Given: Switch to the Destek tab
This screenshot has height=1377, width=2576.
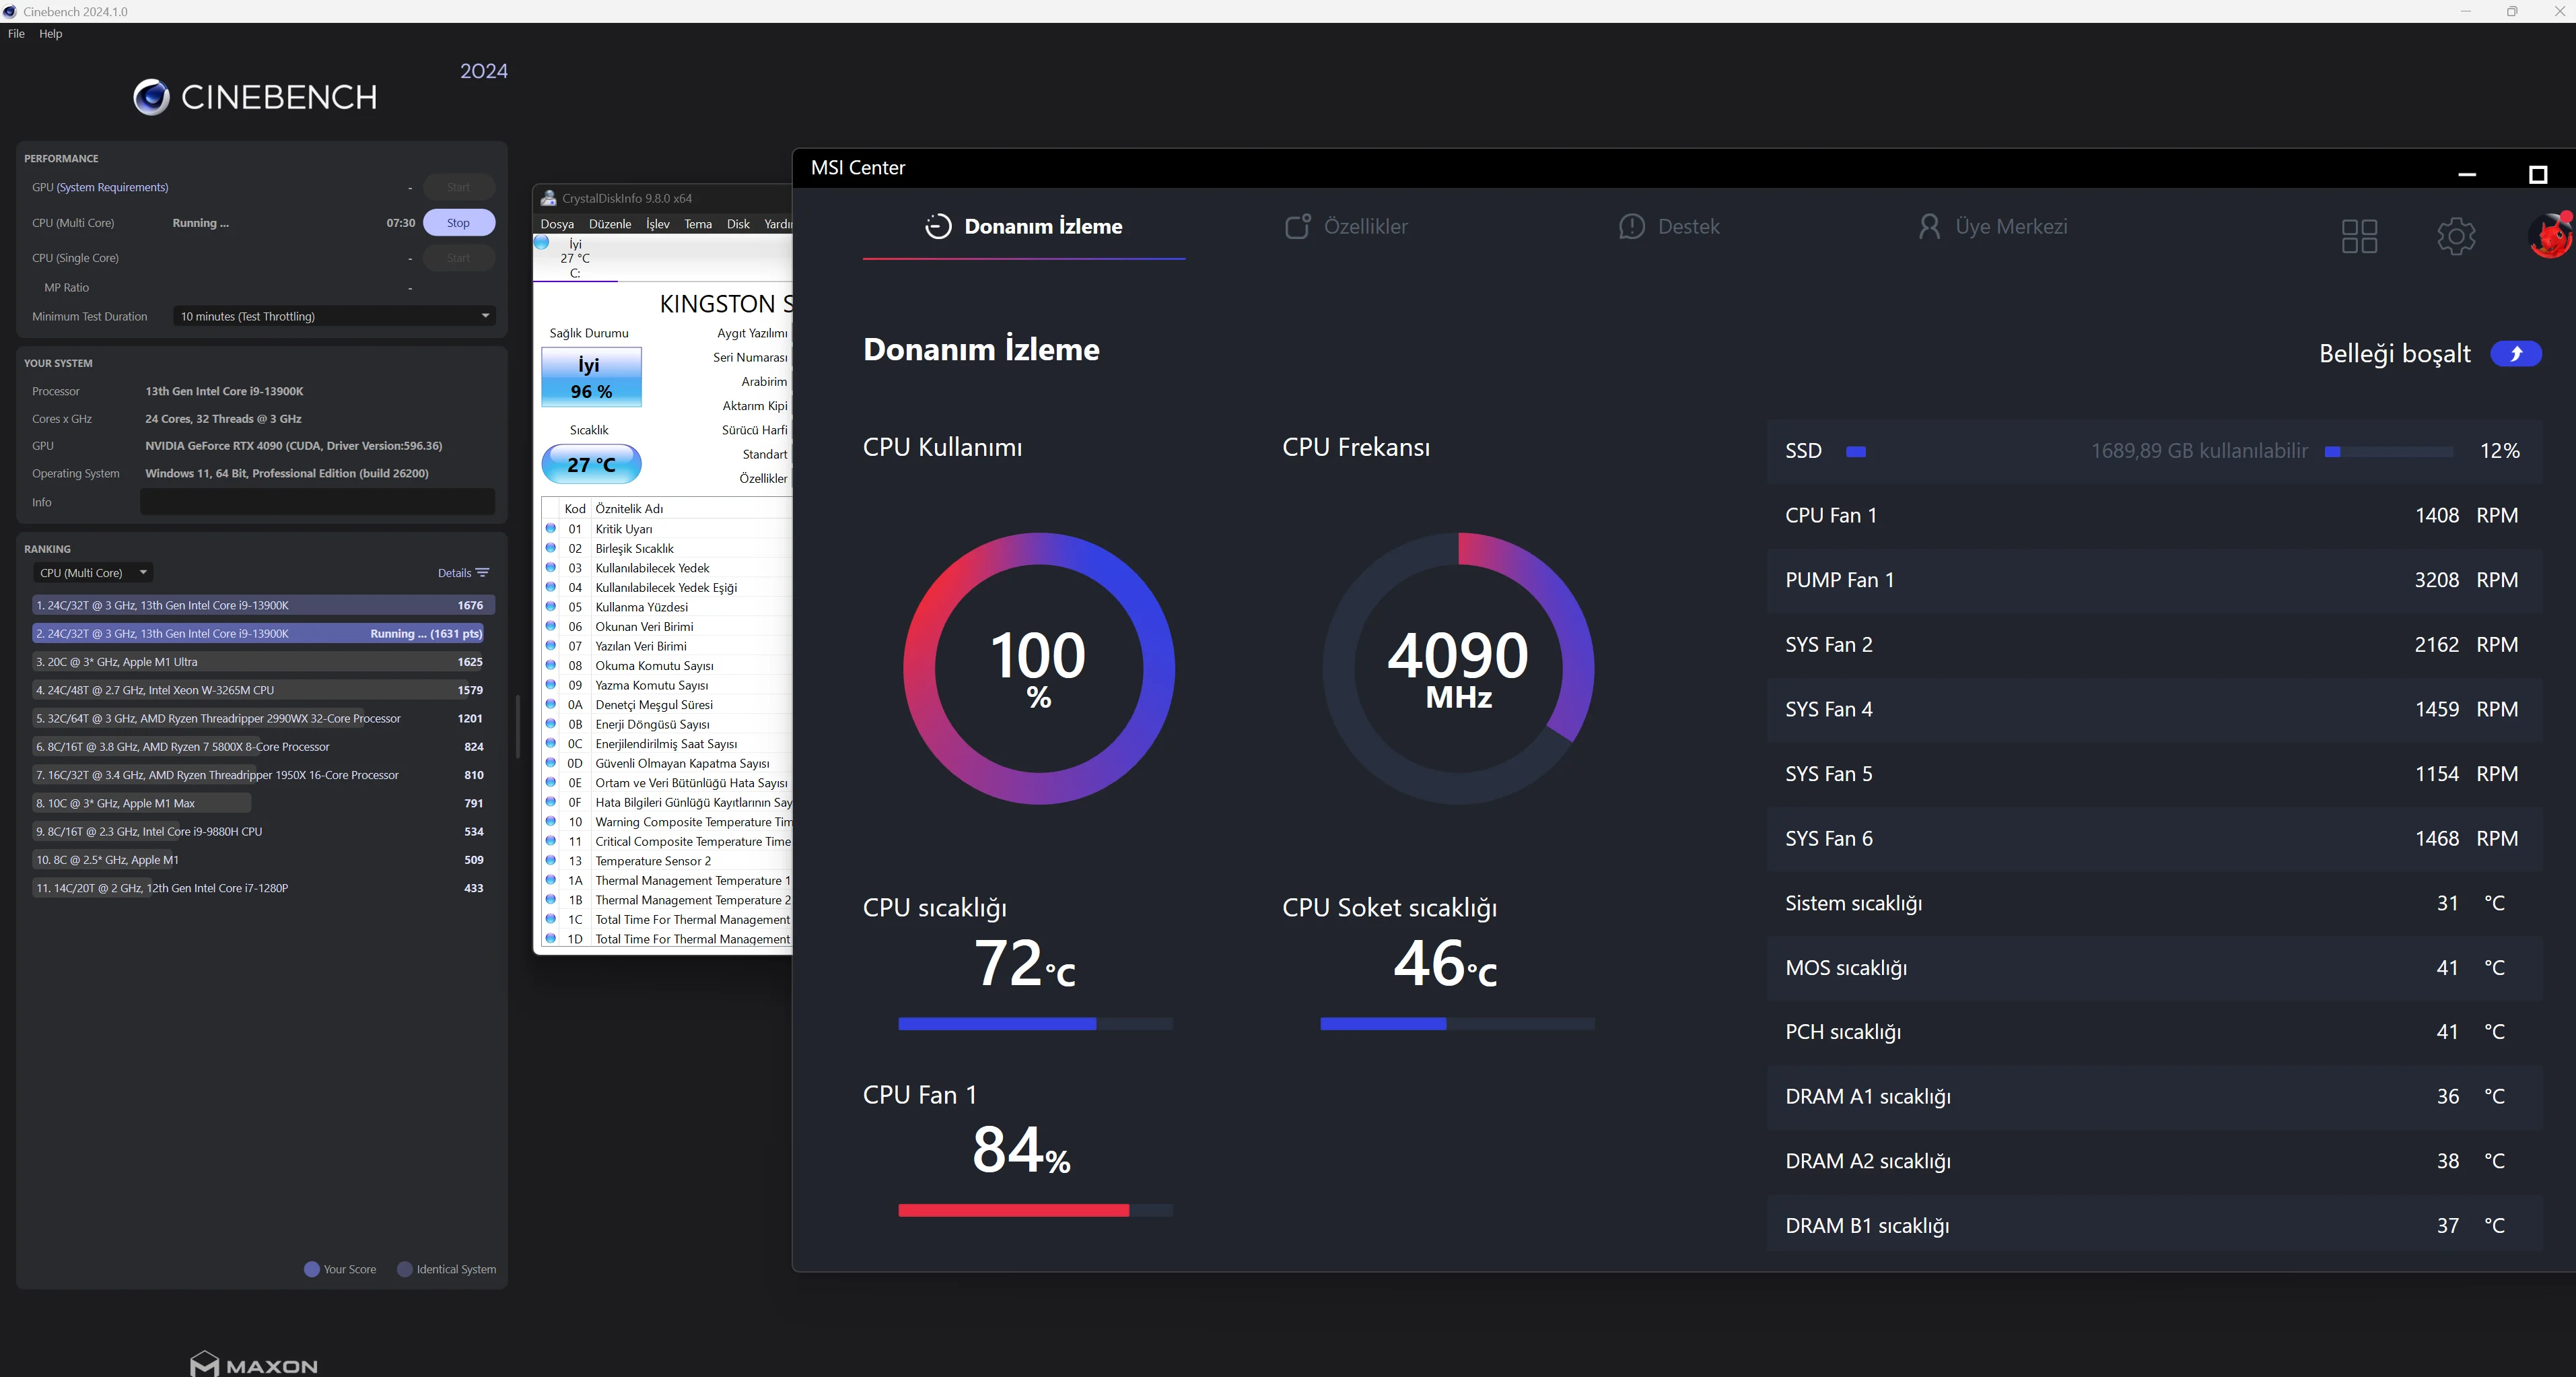Looking at the screenshot, I should pyautogui.click(x=1669, y=227).
